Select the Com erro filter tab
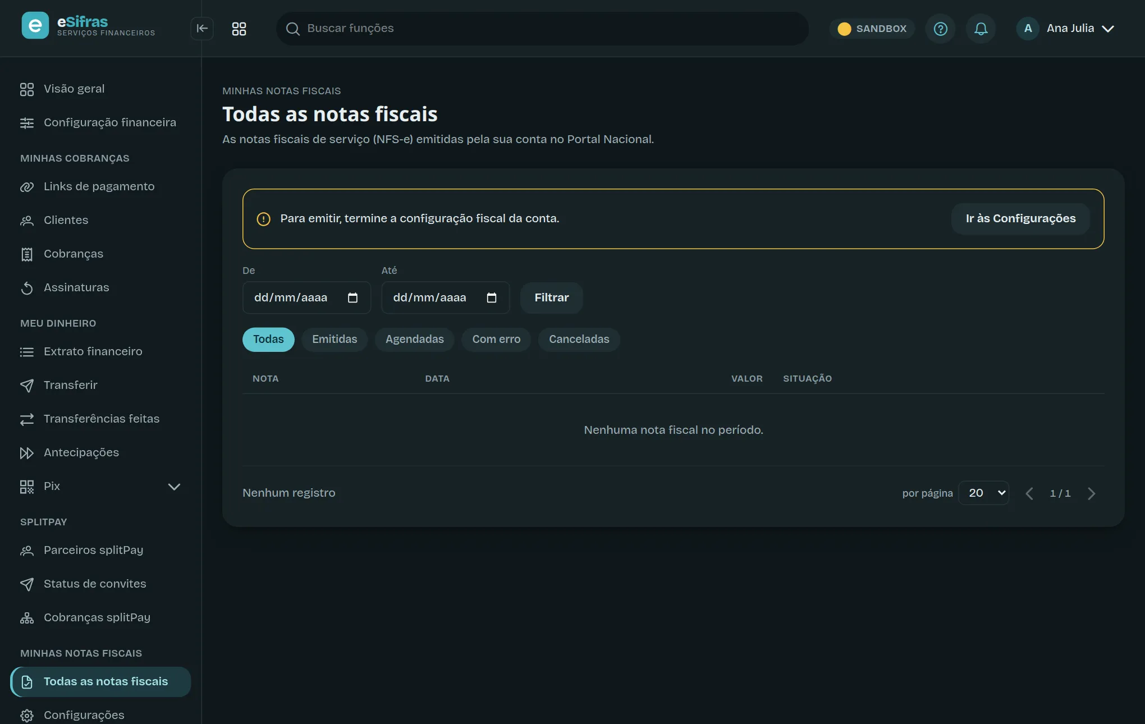Screen dimensions: 1145x724 pos(496,340)
